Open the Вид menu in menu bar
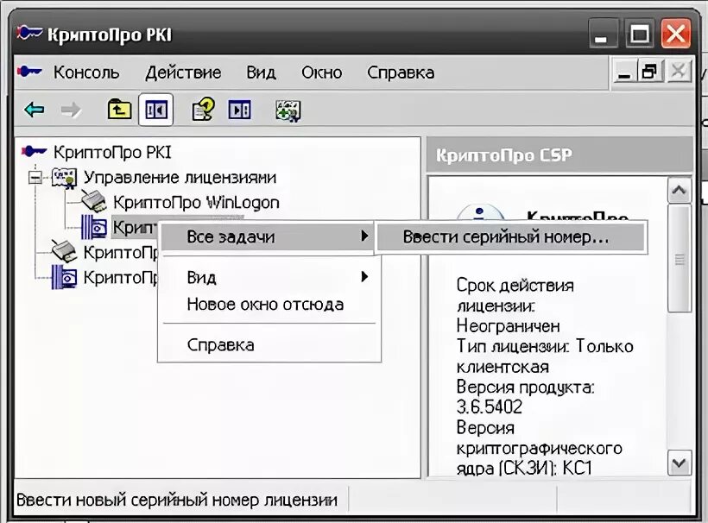Viewport: 708px width, 523px height. 261,72
